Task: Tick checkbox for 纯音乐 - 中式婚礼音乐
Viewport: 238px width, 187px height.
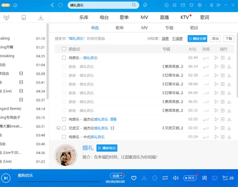Action: click(64, 137)
